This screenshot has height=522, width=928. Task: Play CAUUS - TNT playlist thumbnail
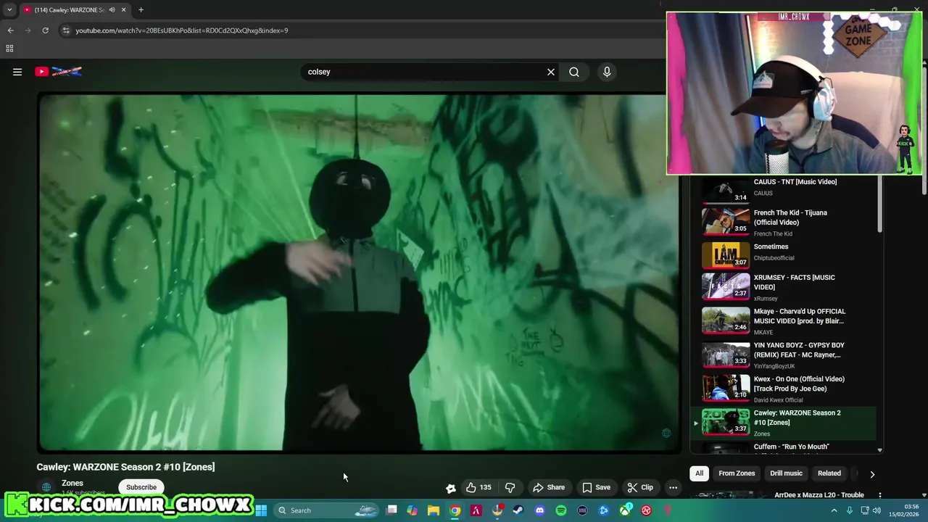726,190
